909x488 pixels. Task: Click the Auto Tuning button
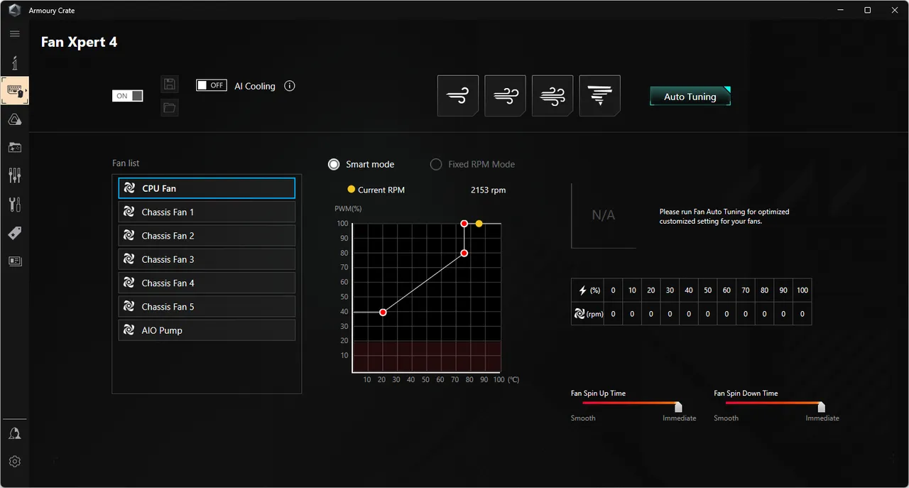(690, 97)
